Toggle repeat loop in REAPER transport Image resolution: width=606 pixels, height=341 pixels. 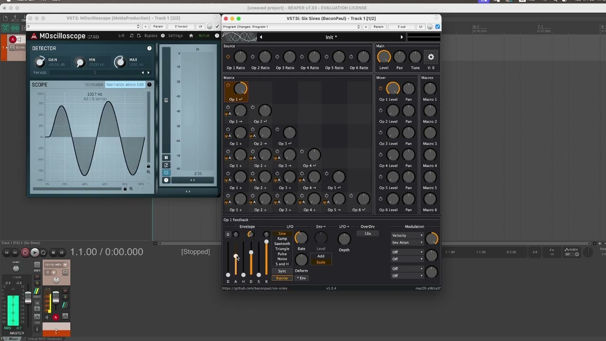43,252
